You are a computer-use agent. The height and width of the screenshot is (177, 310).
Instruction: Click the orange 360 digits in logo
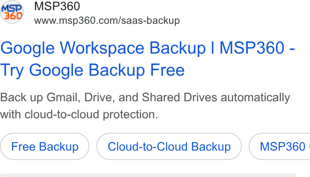13,16
